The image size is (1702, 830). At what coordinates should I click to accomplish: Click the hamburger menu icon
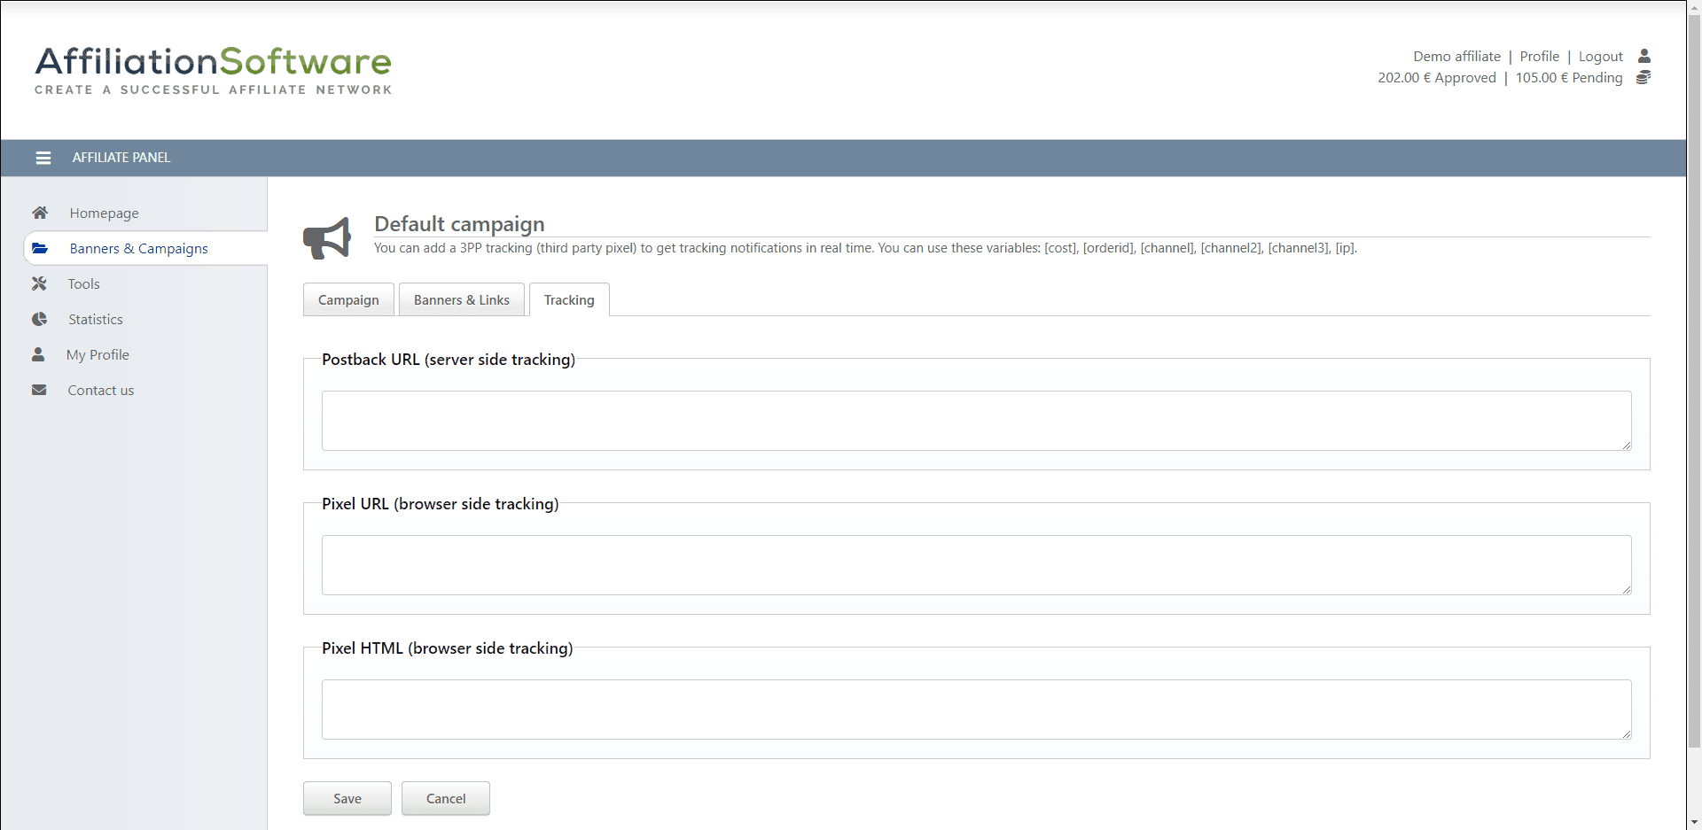click(x=43, y=158)
